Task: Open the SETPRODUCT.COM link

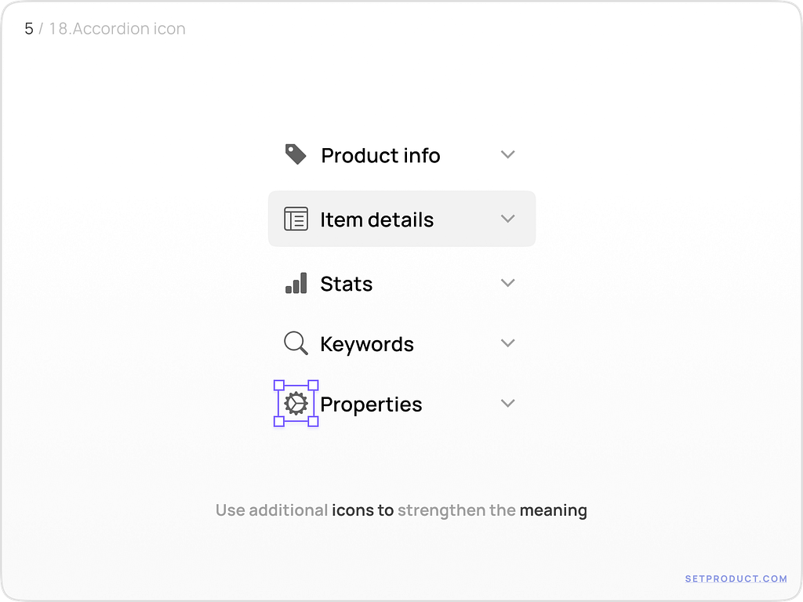Action: click(x=736, y=579)
